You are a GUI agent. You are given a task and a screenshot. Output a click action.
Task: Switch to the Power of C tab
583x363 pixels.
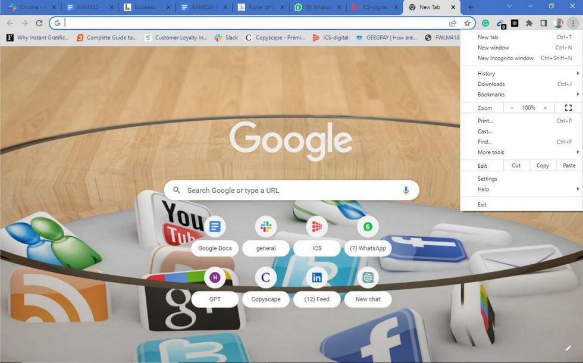[x=261, y=7]
